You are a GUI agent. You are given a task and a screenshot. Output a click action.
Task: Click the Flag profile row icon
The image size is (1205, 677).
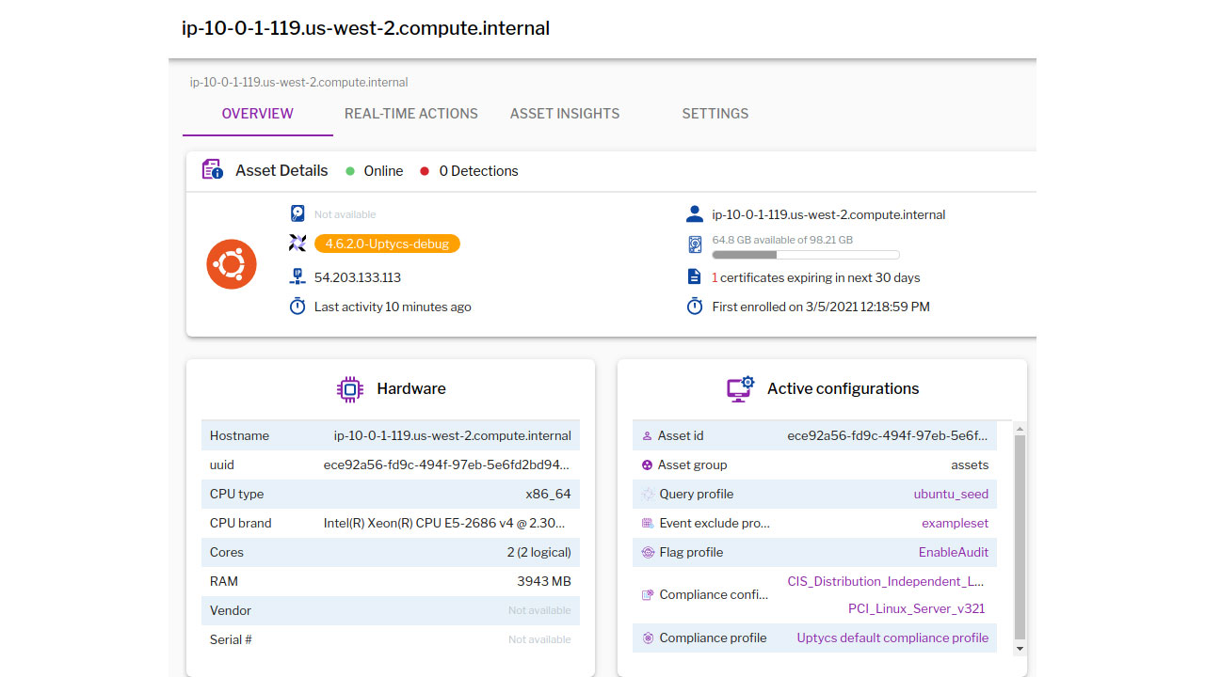[x=648, y=553]
